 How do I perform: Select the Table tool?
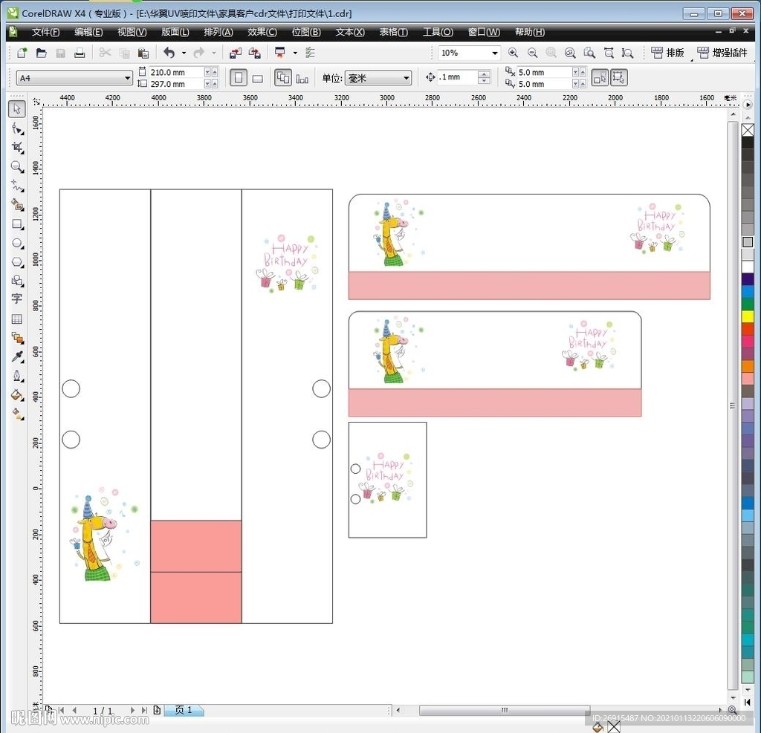pos(17,319)
